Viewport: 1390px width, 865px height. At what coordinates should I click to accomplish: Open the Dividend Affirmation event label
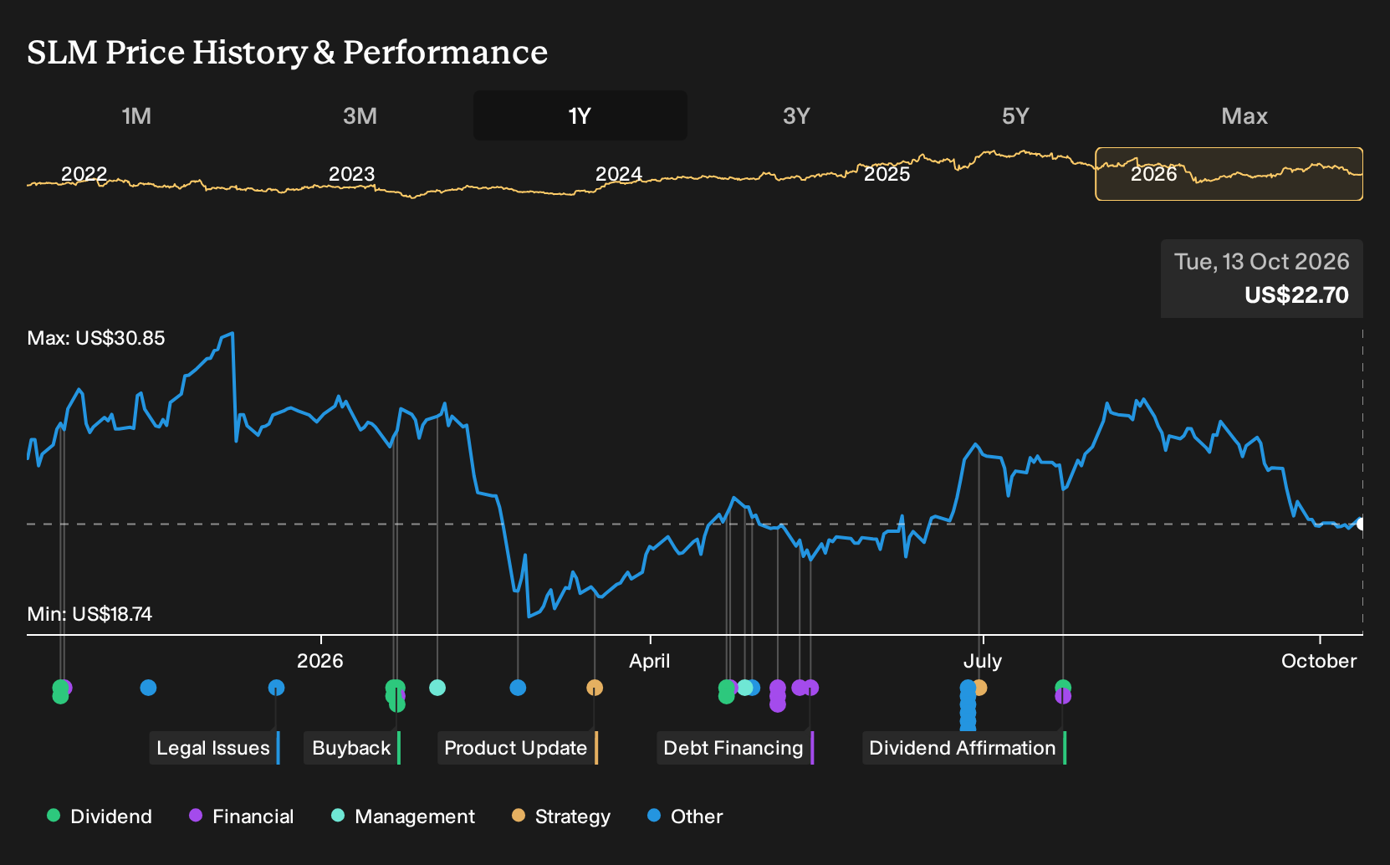[963, 748]
